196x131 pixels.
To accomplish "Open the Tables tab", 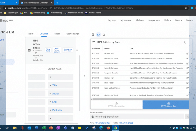I will [x=31, y=34].
